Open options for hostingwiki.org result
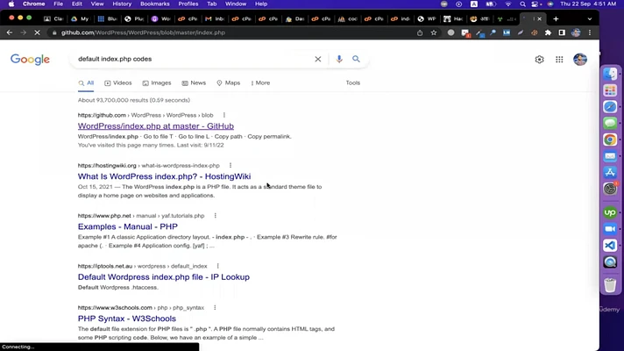Viewport: 624px width, 351px height. 230,165
